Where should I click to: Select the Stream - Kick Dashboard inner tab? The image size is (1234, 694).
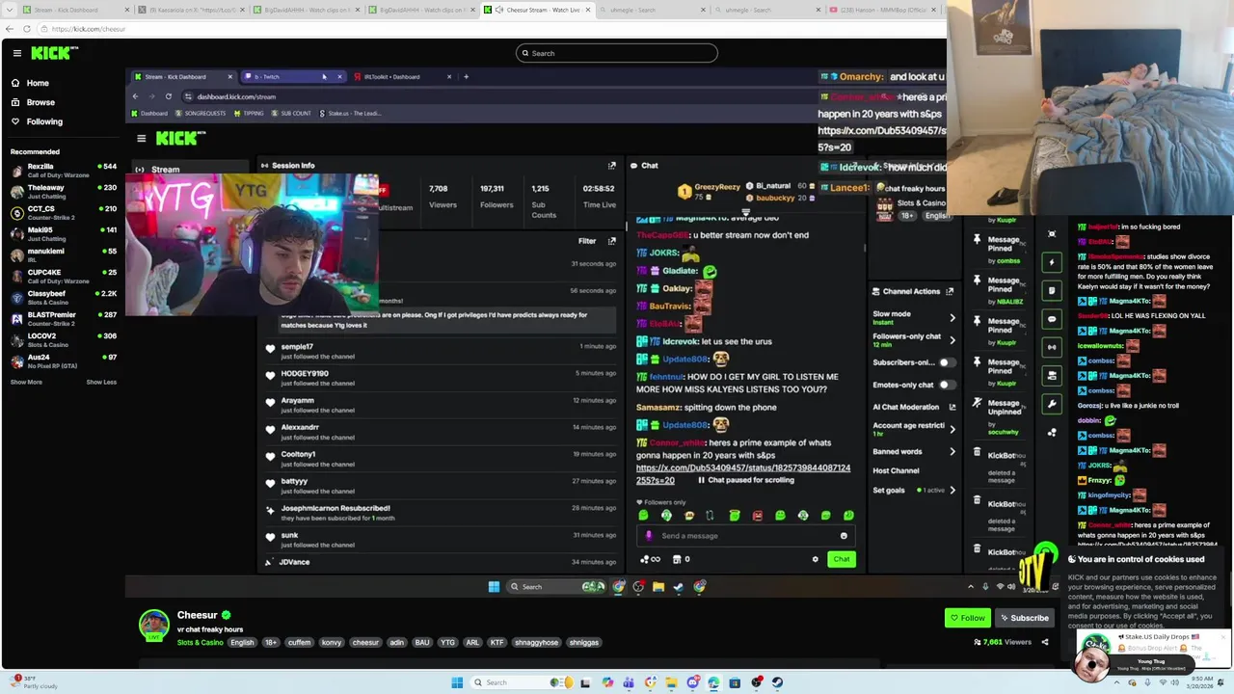[183, 76]
